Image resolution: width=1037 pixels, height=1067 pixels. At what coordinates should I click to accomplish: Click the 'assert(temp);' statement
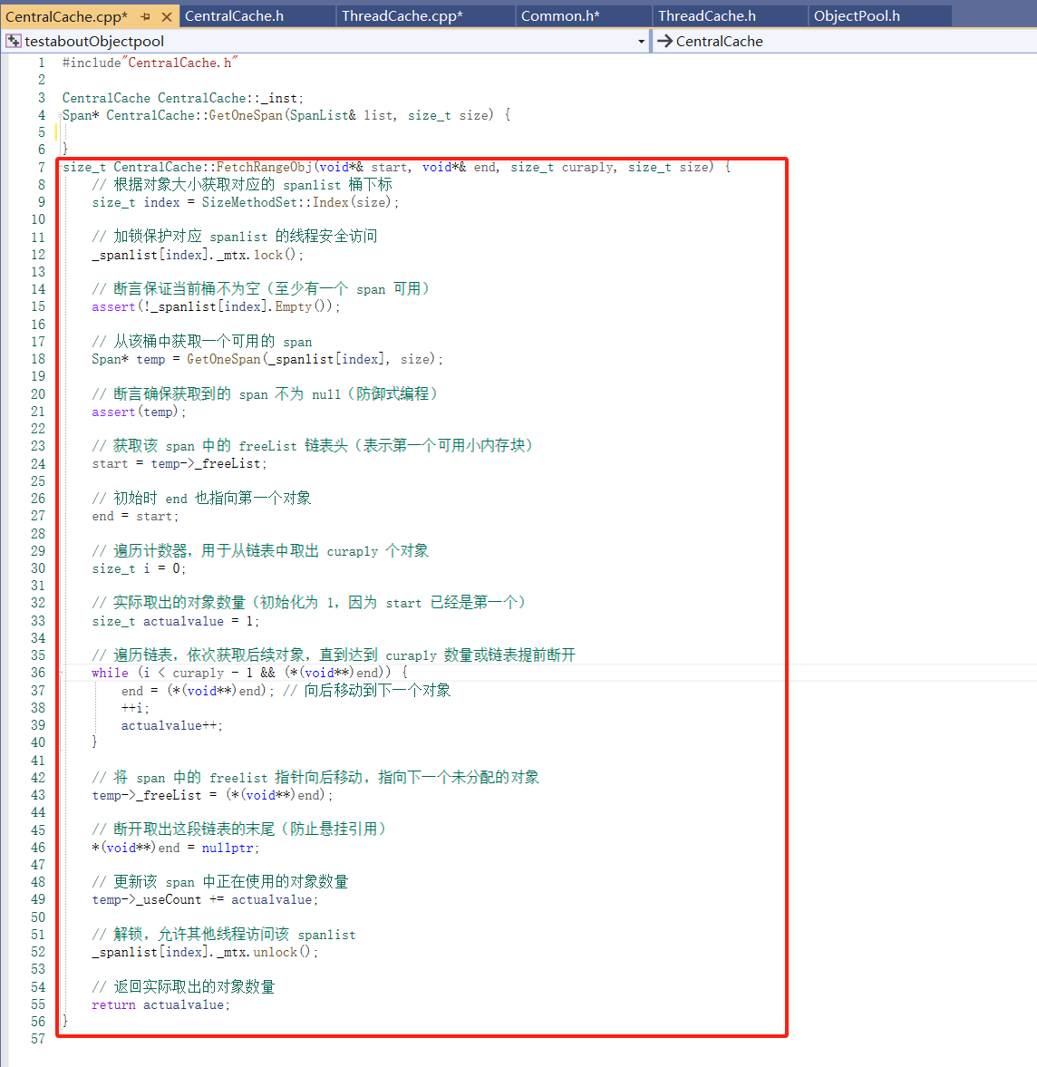[x=139, y=412]
